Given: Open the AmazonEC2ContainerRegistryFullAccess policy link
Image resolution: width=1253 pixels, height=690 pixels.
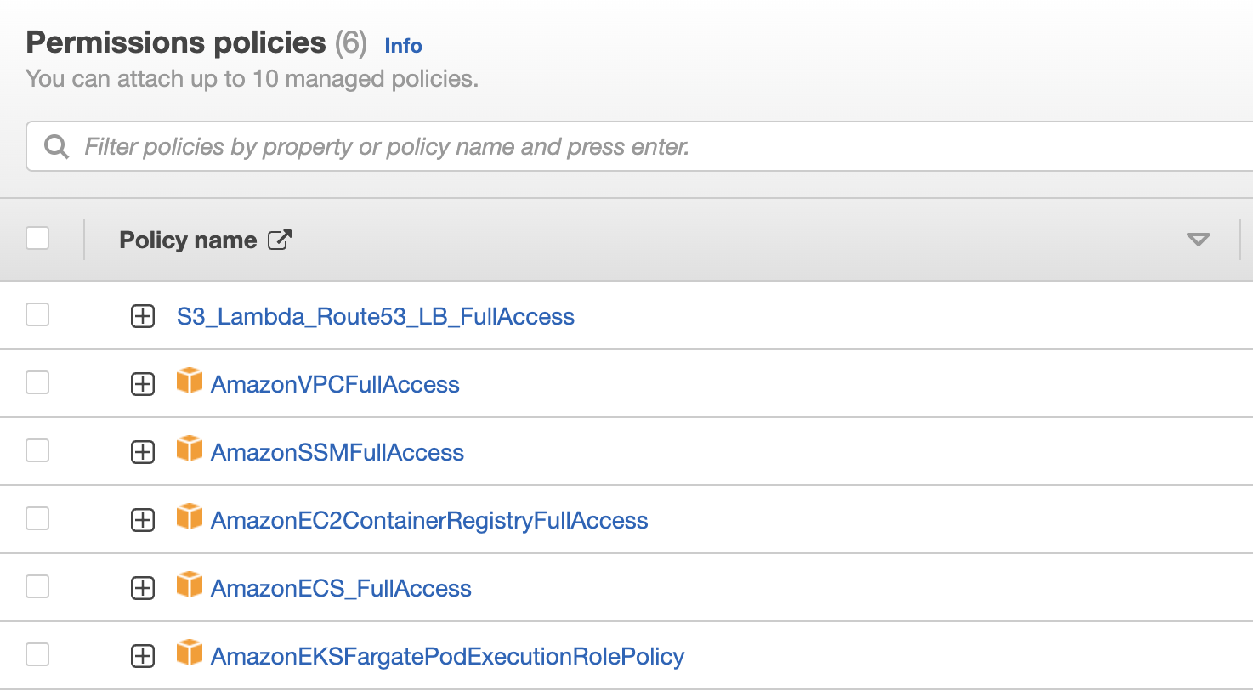Looking at the screenshot, I should [x=429, y=520].
